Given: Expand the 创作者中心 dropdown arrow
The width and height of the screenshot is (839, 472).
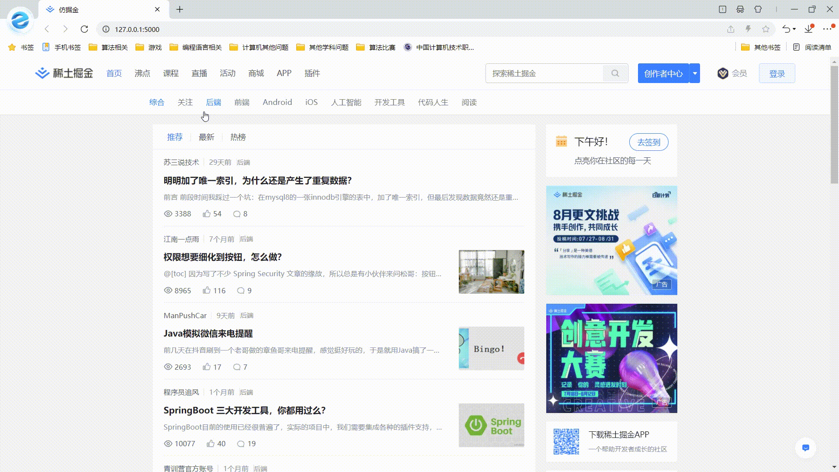Looking at the screenshot, I should [x=694, y=73].
